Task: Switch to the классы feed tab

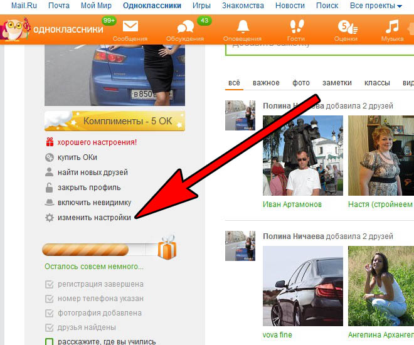Action: [x=377, y=83]
